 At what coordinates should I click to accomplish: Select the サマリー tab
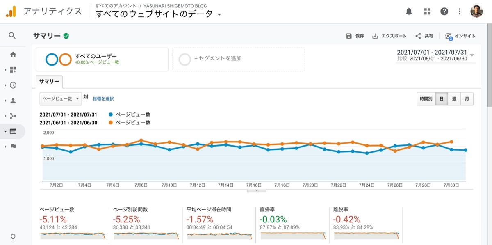[x=49, y=82]
